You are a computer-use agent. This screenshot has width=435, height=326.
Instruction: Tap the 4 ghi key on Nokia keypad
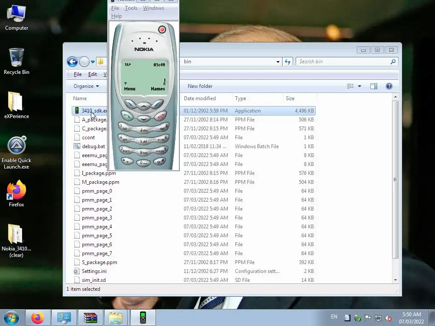[124, 138]
